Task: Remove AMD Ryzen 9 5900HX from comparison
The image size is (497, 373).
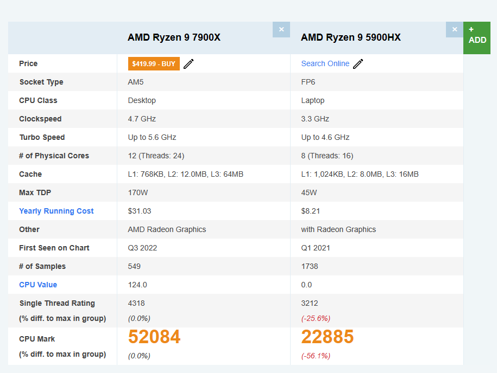Action: click(455, 29)
